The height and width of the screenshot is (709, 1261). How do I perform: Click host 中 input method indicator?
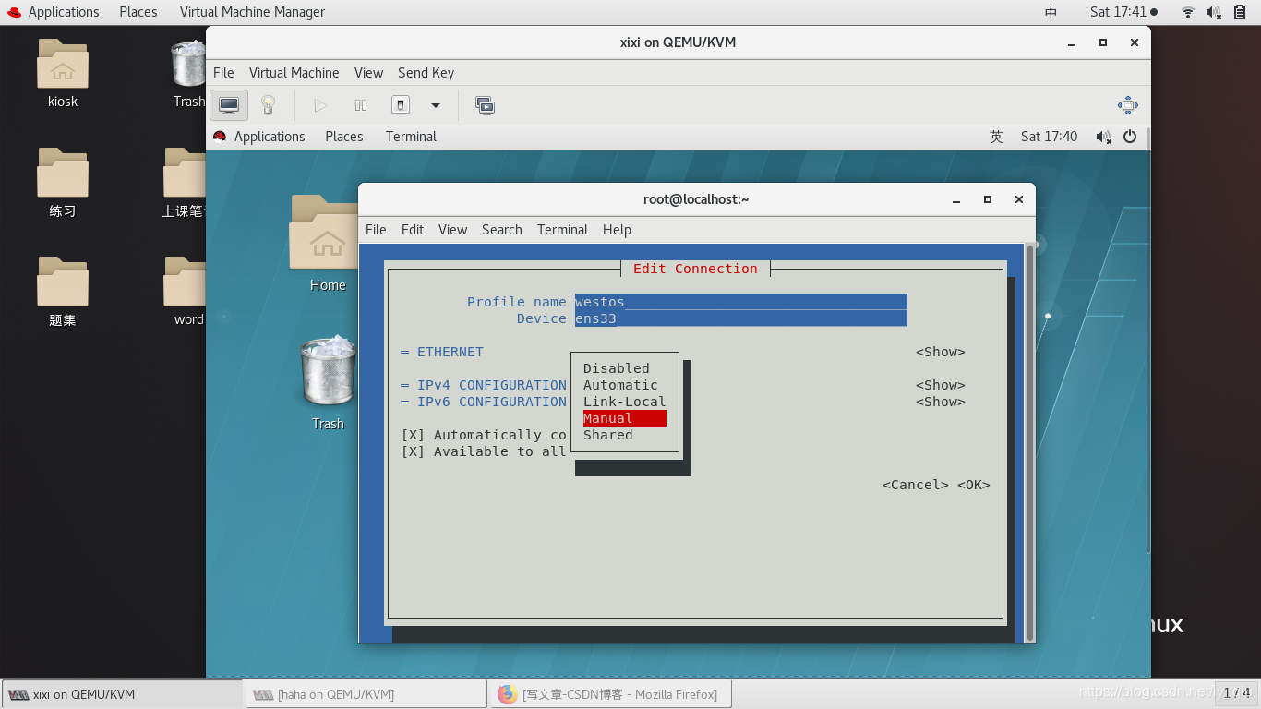(x=1051, y=12)
